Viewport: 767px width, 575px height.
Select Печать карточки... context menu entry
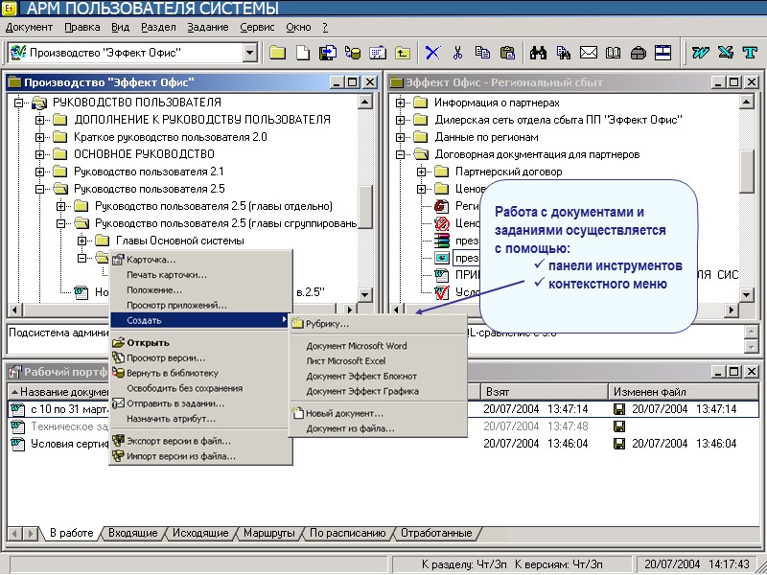point(201,275)
